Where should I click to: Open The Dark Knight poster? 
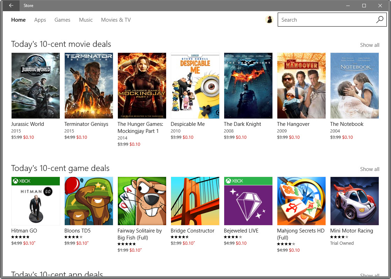coord(248,86)
